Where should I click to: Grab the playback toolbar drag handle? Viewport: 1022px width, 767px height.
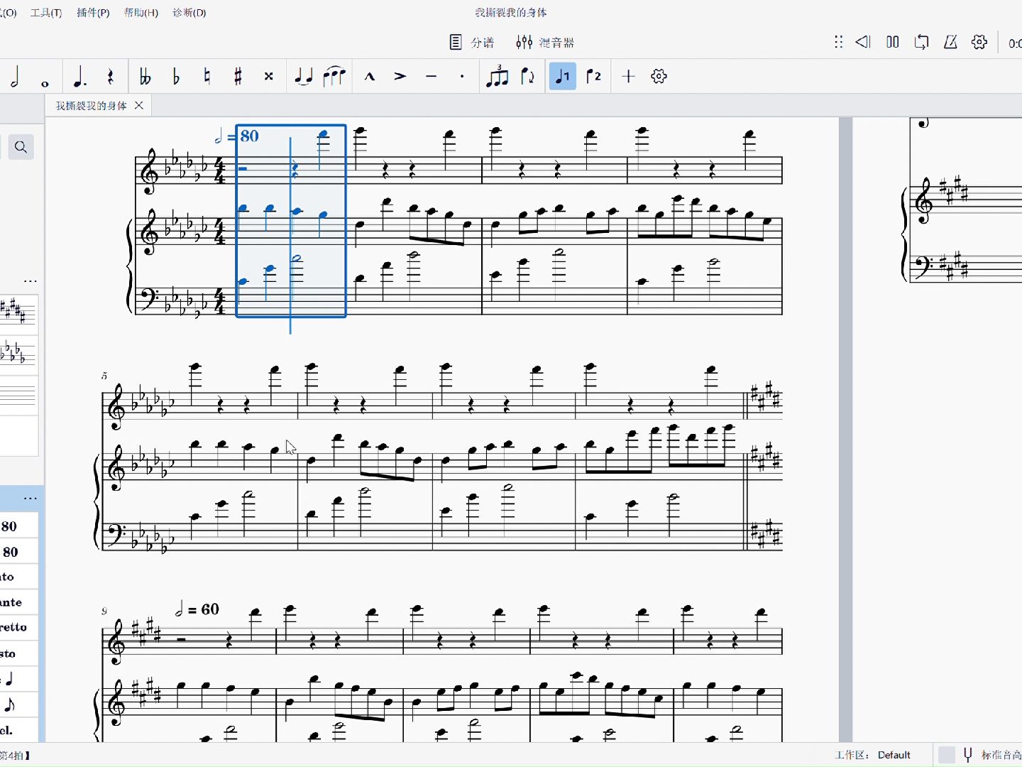(x=838, y=42)
